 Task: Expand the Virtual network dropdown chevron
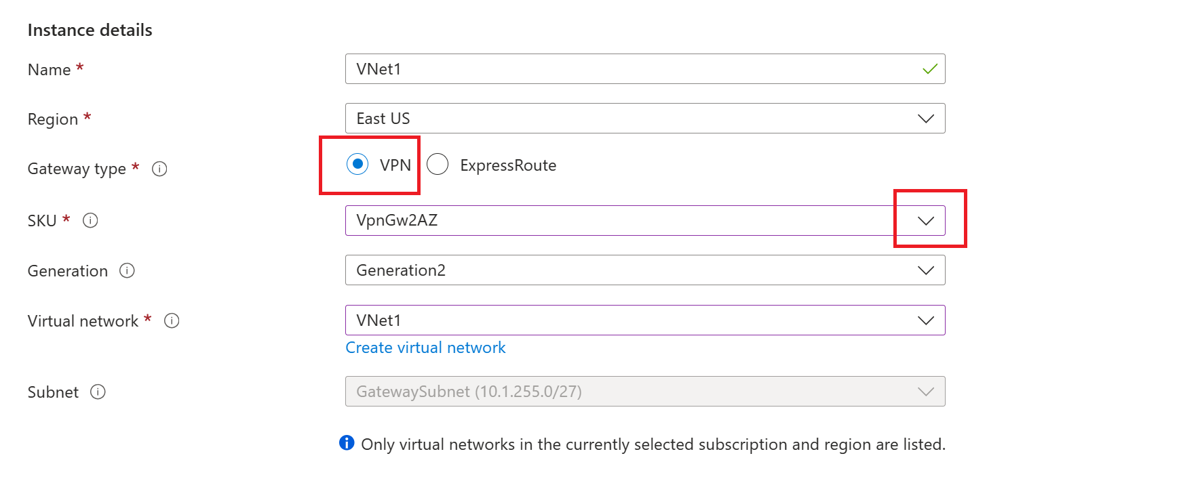click(926, 320)
